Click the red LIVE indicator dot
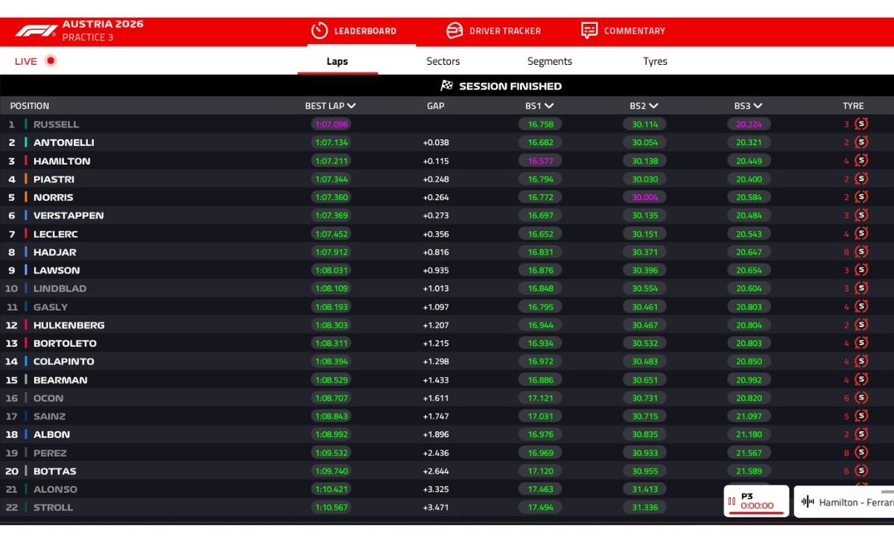The image size is (894, 543). coord(51,61)
